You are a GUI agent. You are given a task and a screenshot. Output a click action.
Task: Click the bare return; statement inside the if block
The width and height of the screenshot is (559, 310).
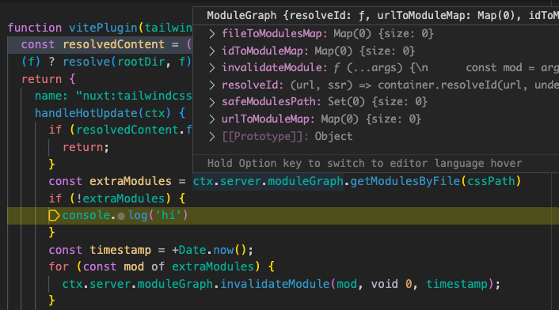point(86,147)
